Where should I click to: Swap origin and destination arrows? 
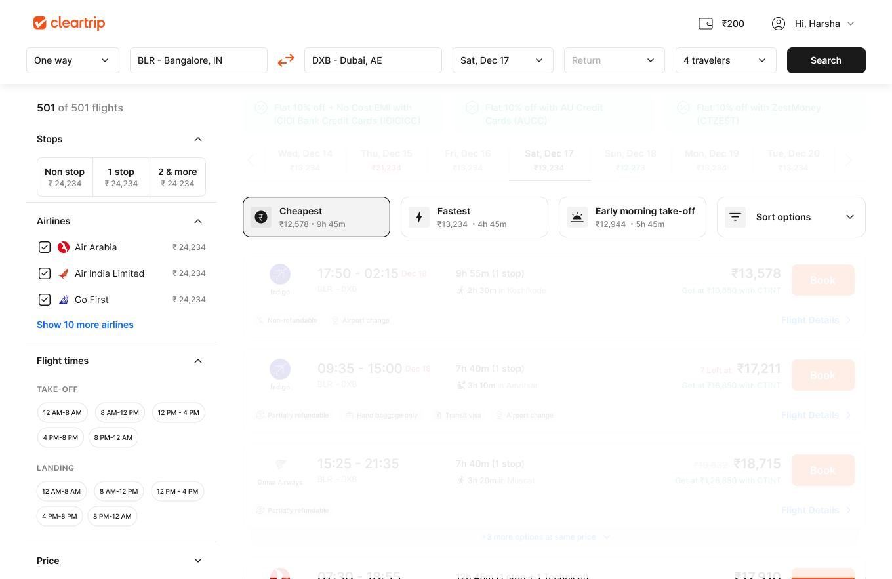[286, 60]
